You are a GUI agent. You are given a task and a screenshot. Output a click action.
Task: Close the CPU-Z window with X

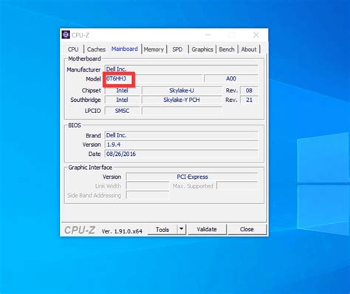tap(256, 35)
